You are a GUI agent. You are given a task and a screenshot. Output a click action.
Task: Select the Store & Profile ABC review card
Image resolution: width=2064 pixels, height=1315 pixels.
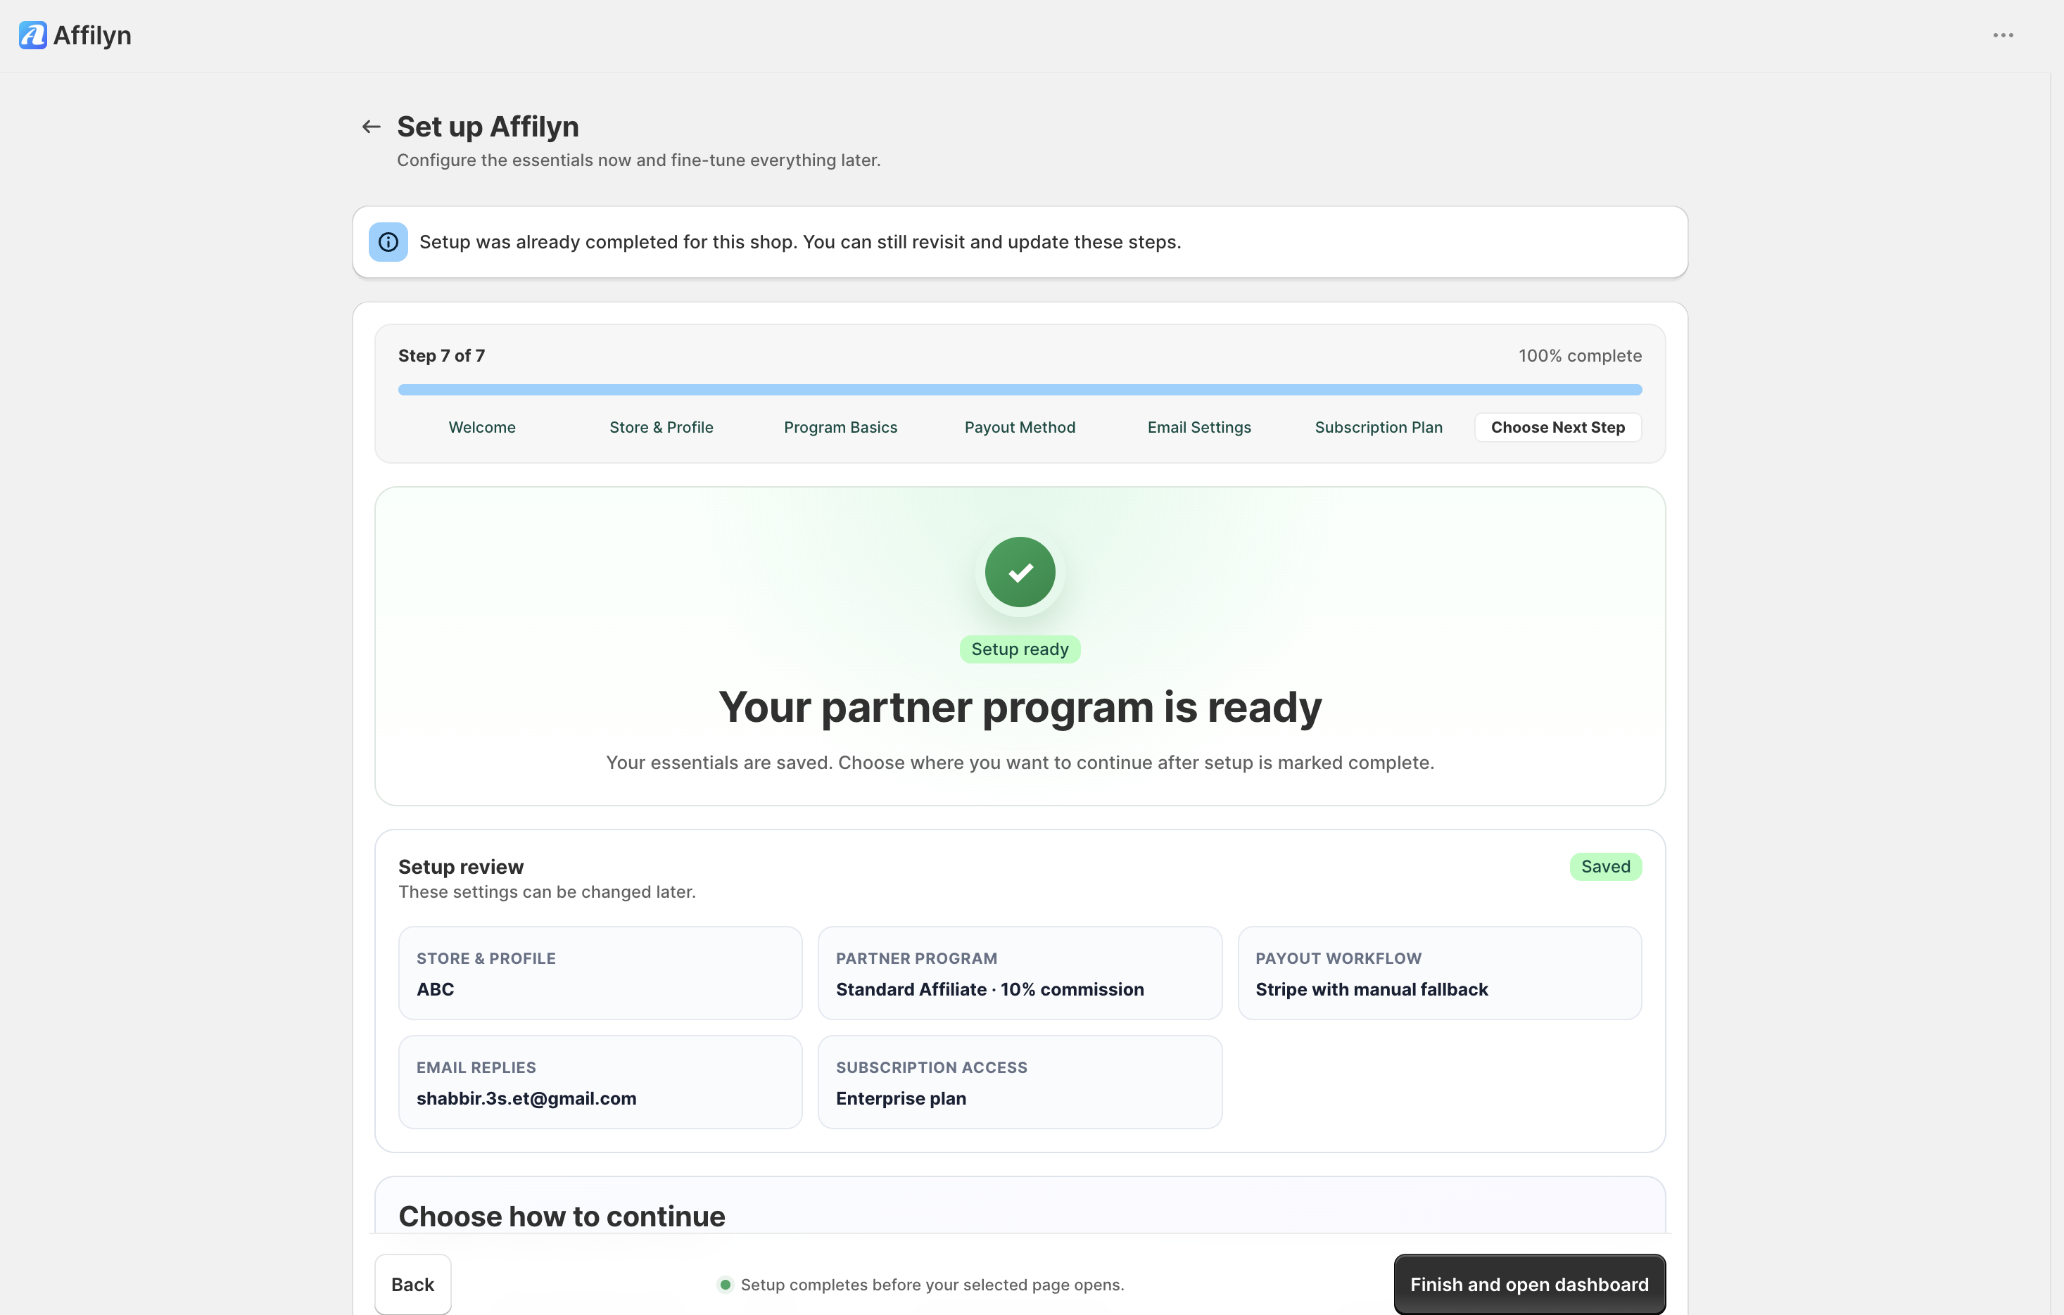[600, 973]
